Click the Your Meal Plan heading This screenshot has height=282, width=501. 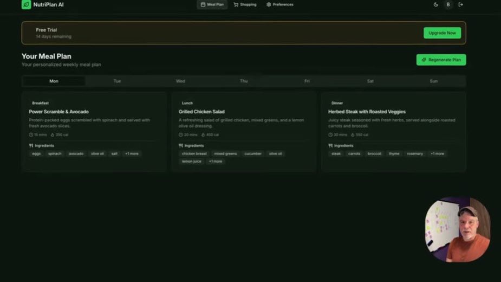(47, 56)
